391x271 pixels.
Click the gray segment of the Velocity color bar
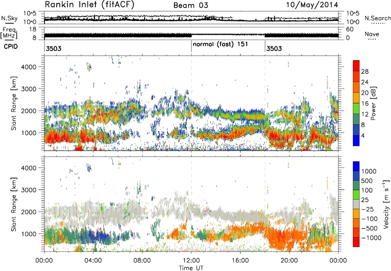tap(356, 204)
